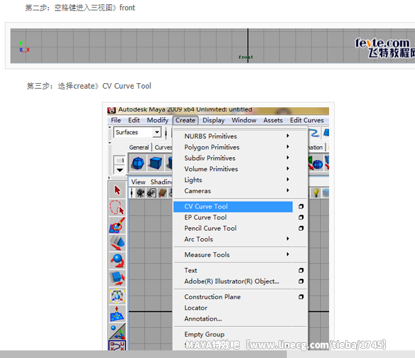This screenshot has width=415, height=358.
Task: Expand Polygon Primitives submenu arrow
Action: [288, 147]
